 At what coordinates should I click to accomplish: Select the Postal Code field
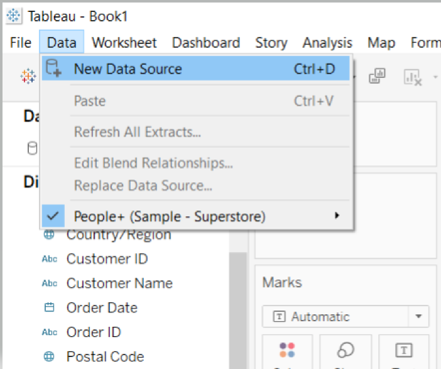pyautogui.click(x=105, y=356)
